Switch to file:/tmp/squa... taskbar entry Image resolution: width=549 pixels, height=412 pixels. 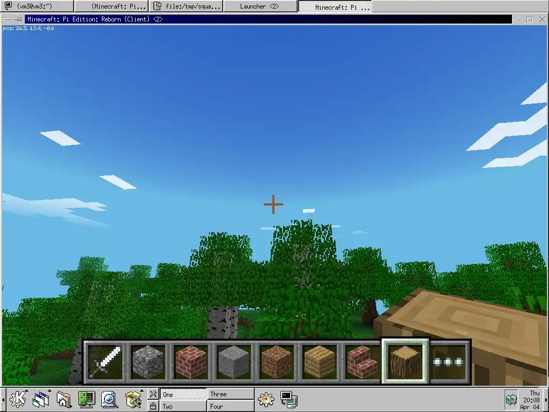tap(186, 6)
